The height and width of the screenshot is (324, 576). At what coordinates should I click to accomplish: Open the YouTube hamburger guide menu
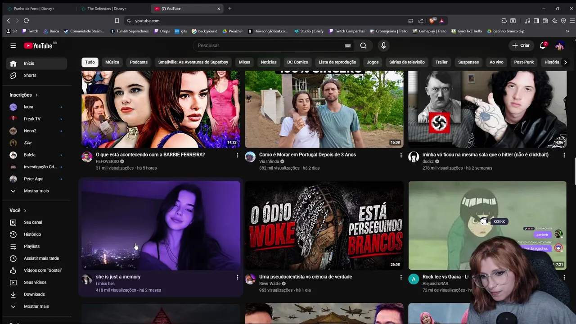click(x=13, y=45)
